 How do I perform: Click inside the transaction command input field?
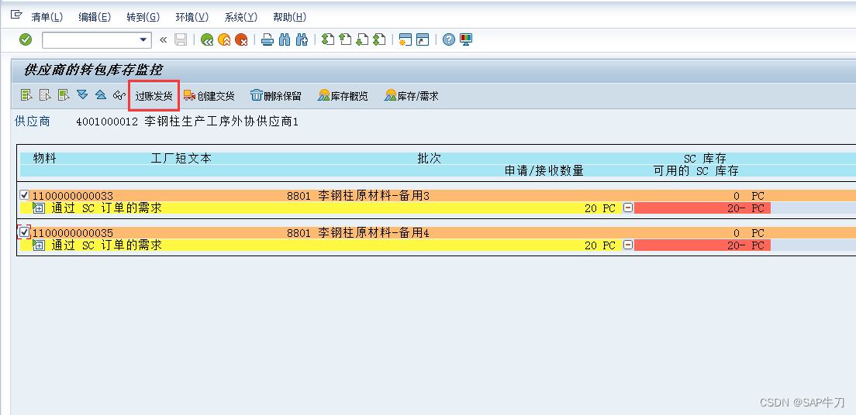pos(90,39)
